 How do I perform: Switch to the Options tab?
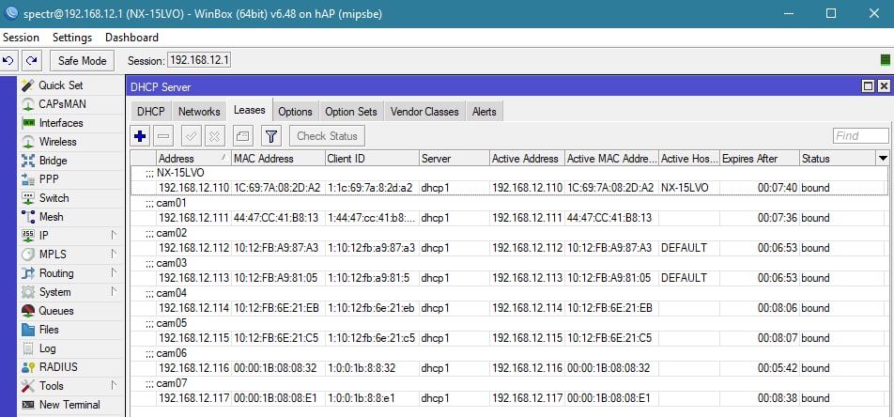tap(295, 112)
